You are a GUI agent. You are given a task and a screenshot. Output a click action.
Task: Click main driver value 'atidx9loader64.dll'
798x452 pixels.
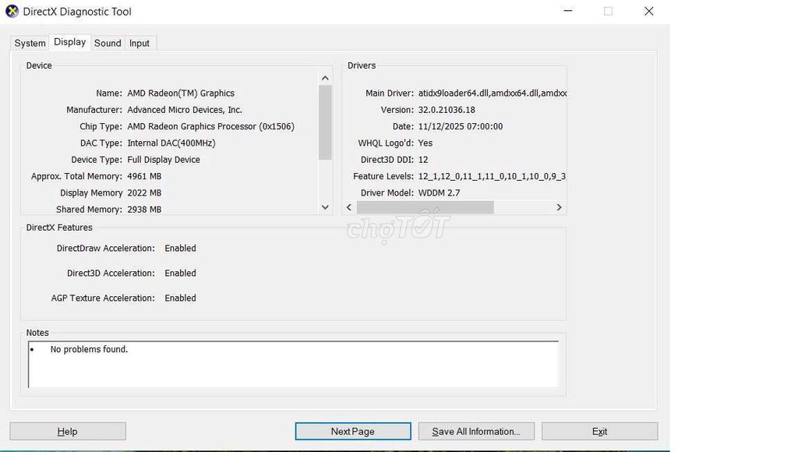click(453, 94)
